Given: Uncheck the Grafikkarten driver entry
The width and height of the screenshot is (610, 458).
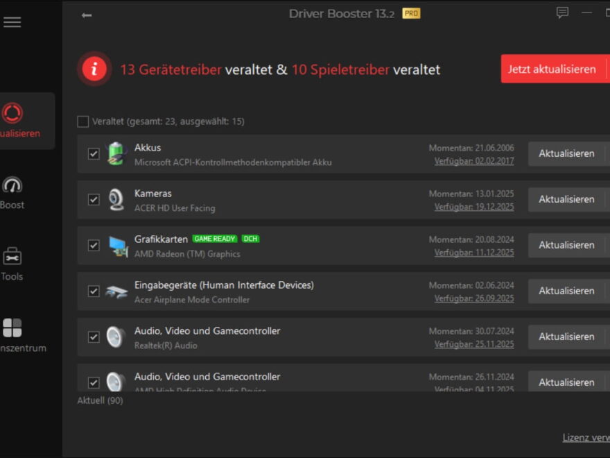Looking at the screenshot, I should pyautogui.click(x=94, y=245).
